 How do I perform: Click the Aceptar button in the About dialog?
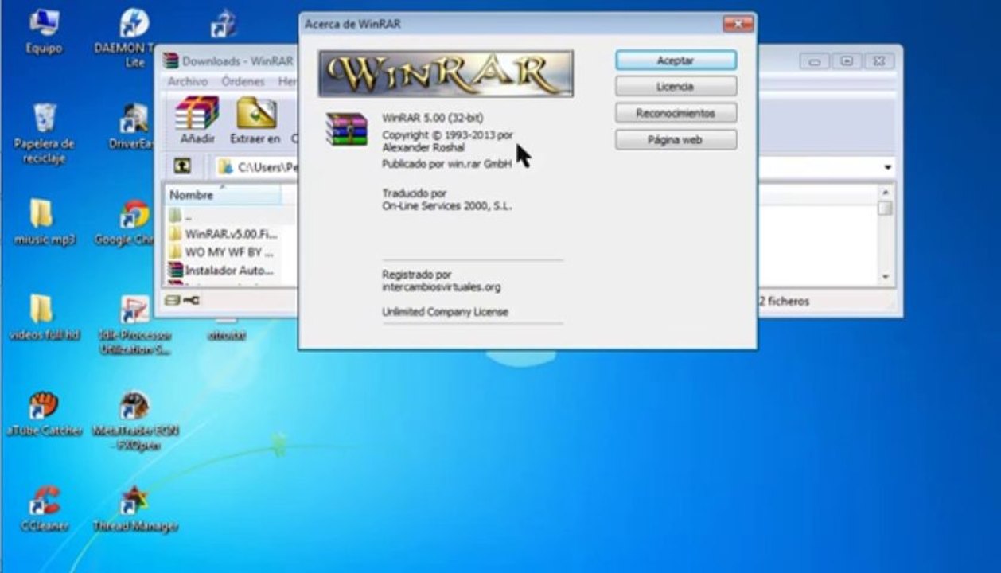coord(676,60)
